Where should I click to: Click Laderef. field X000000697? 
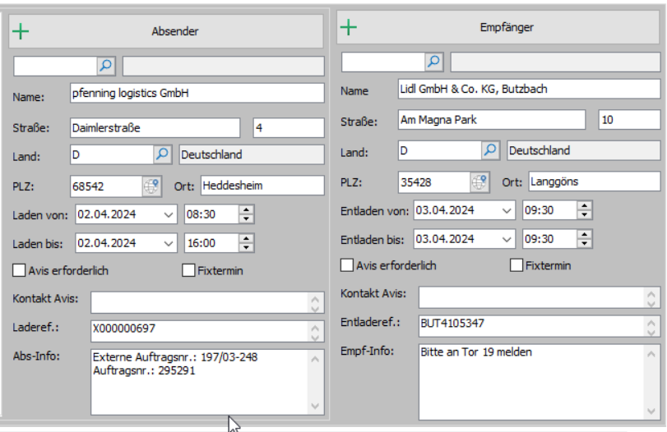(x=207, y=331)
